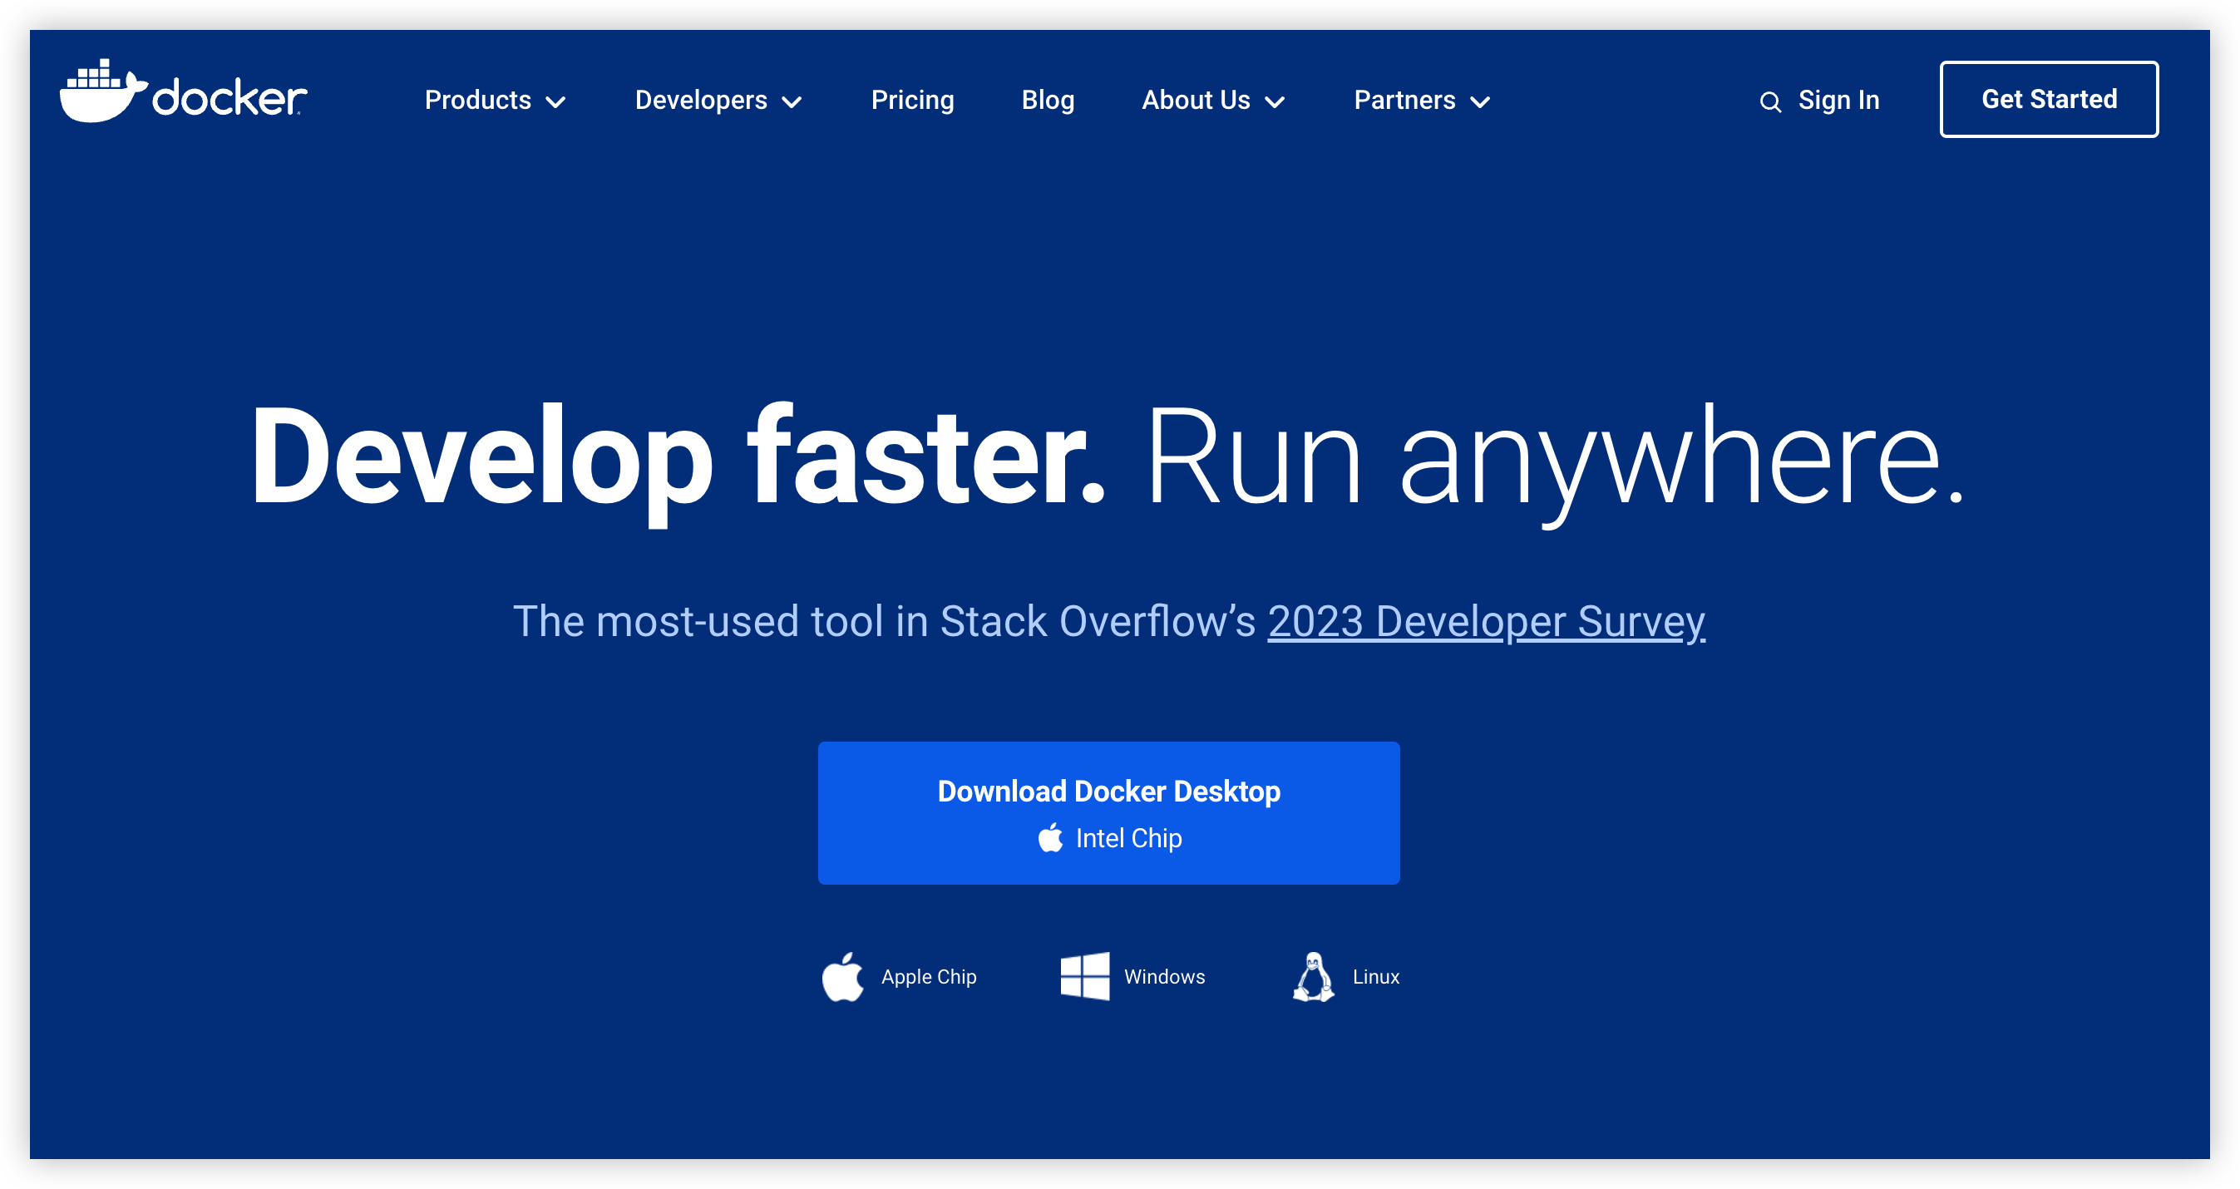Click the Apple icon beside Intel Chip
2240x1189 pixels.
click(x=1050, y=837)
